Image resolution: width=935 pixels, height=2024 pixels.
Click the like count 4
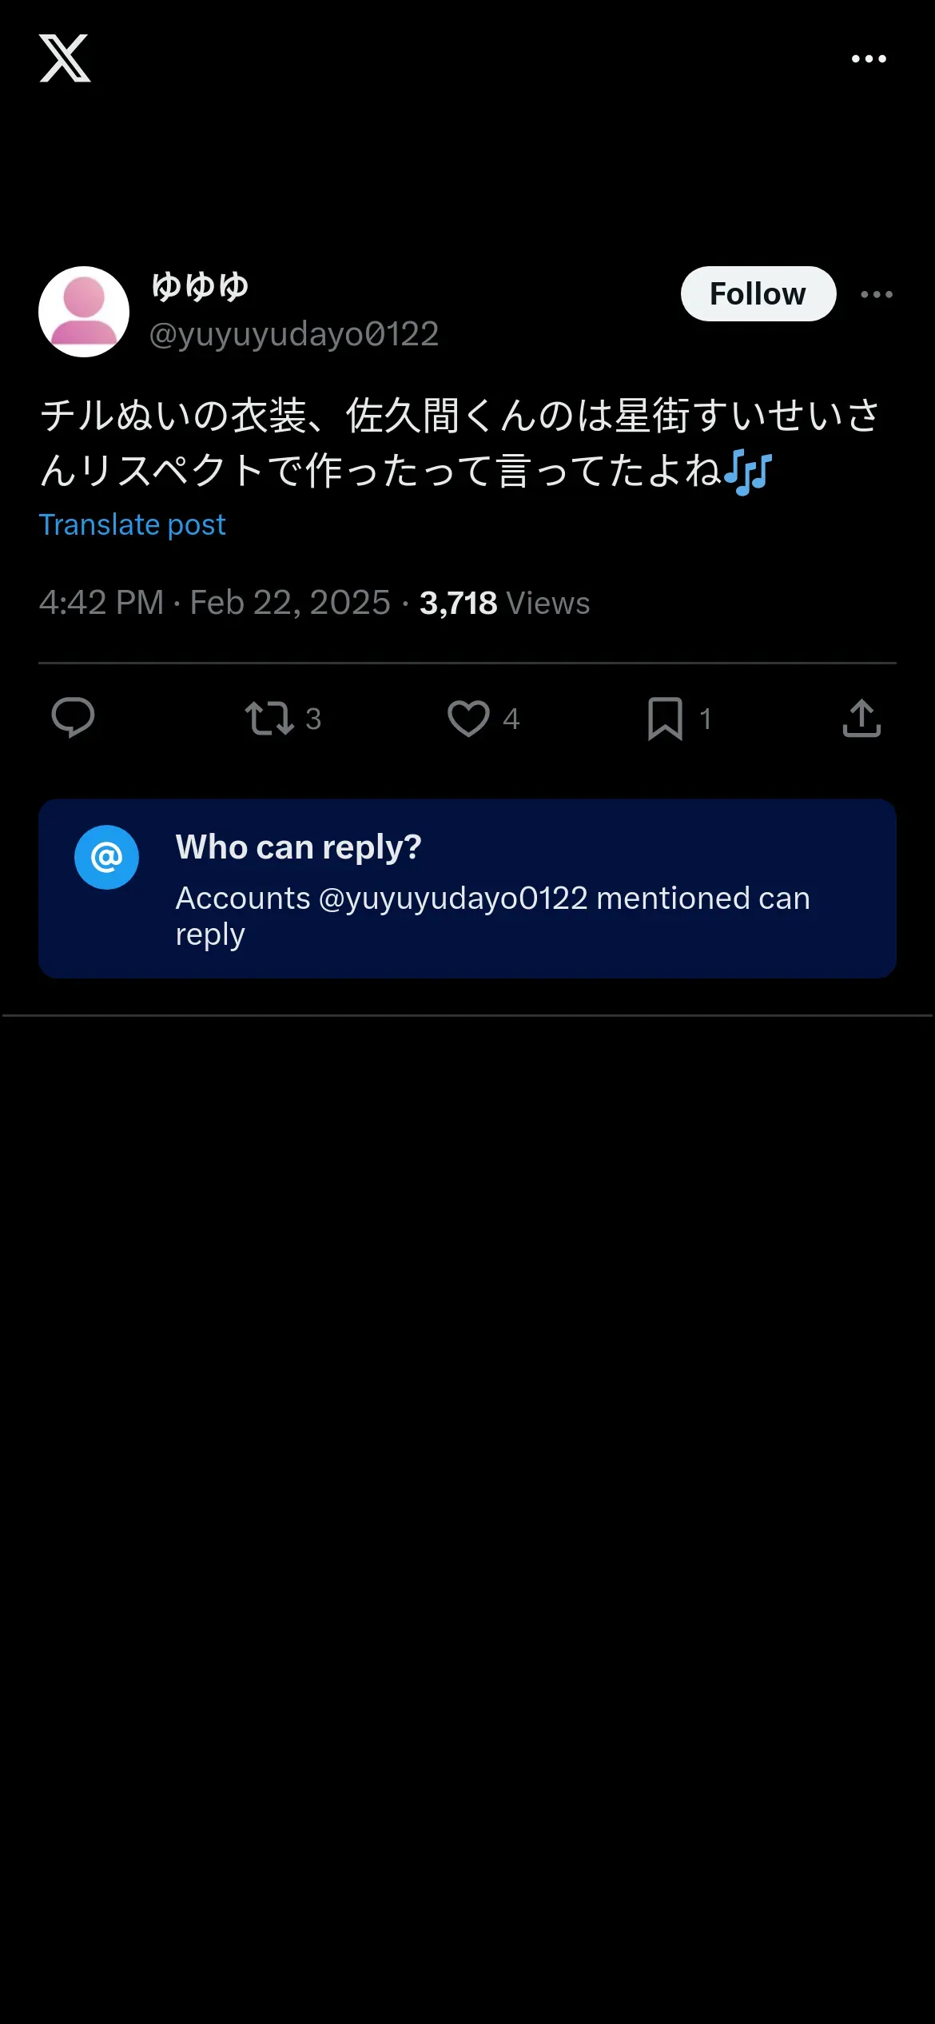(x=511, y=719)
